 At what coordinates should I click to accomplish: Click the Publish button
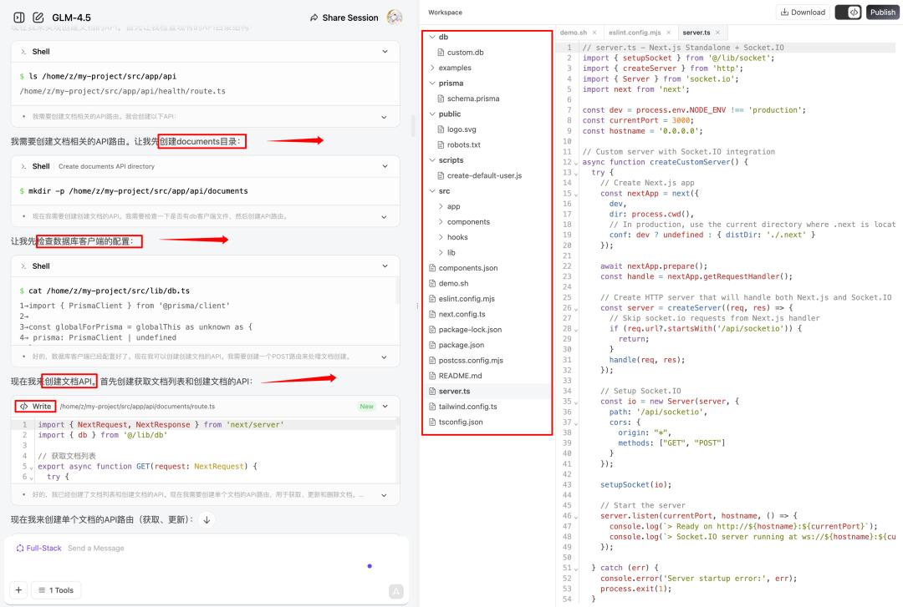point(882,13)
